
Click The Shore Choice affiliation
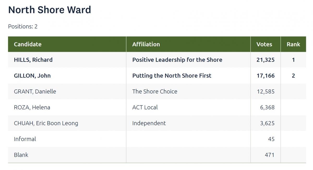coord(155,91)
